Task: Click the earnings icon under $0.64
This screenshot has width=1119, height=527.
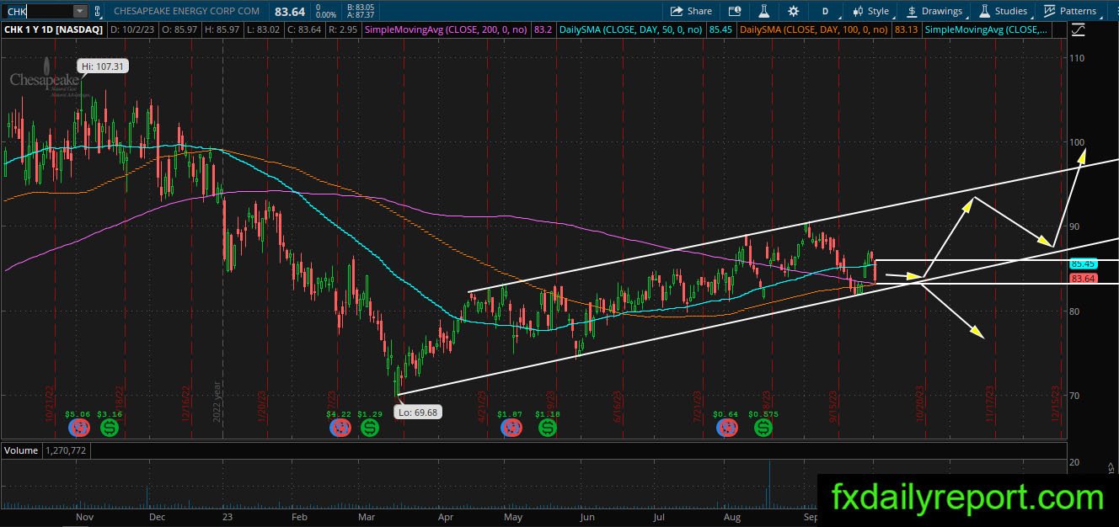Action: [x=726, y=428]
